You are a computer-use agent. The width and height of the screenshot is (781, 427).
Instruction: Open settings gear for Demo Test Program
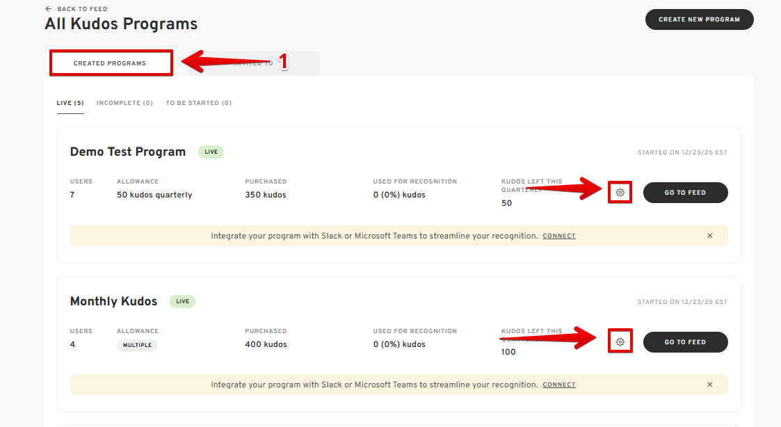coord(620,193)
